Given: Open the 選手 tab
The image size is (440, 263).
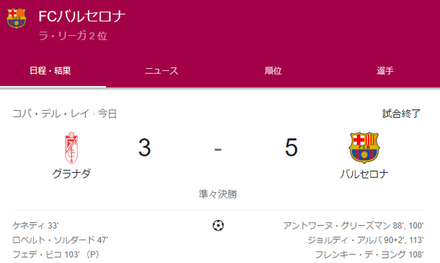Looking at the screenshot, I should 385,70.
